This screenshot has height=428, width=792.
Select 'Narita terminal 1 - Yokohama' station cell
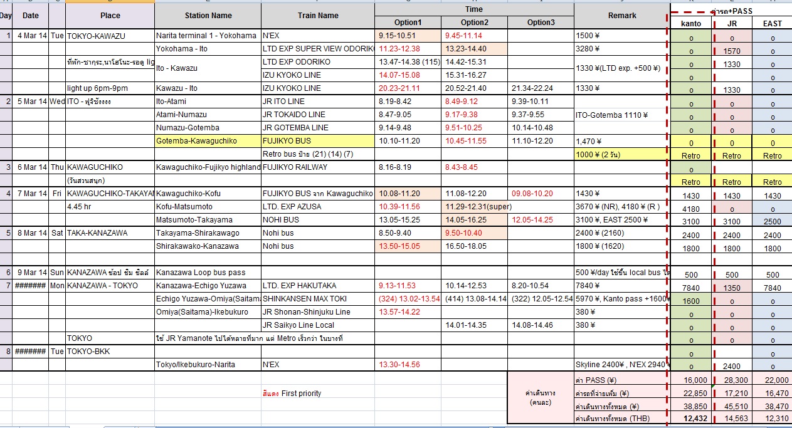[x=208, y=36]
